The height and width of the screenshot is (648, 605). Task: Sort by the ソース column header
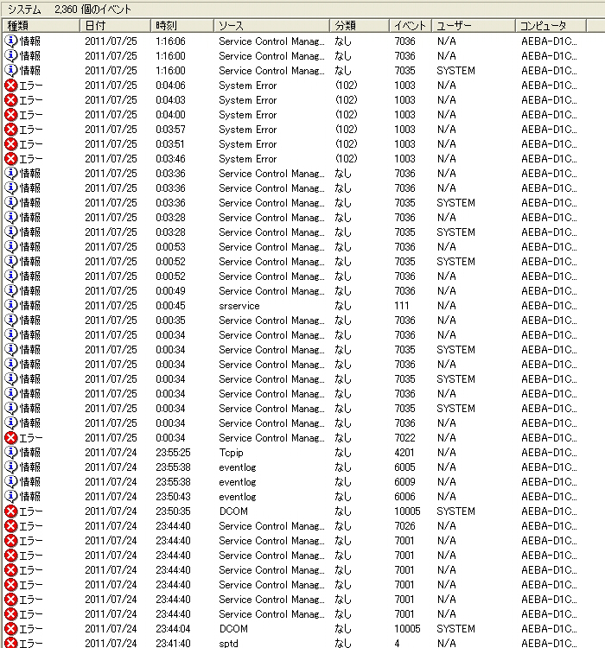click(271, 26)
